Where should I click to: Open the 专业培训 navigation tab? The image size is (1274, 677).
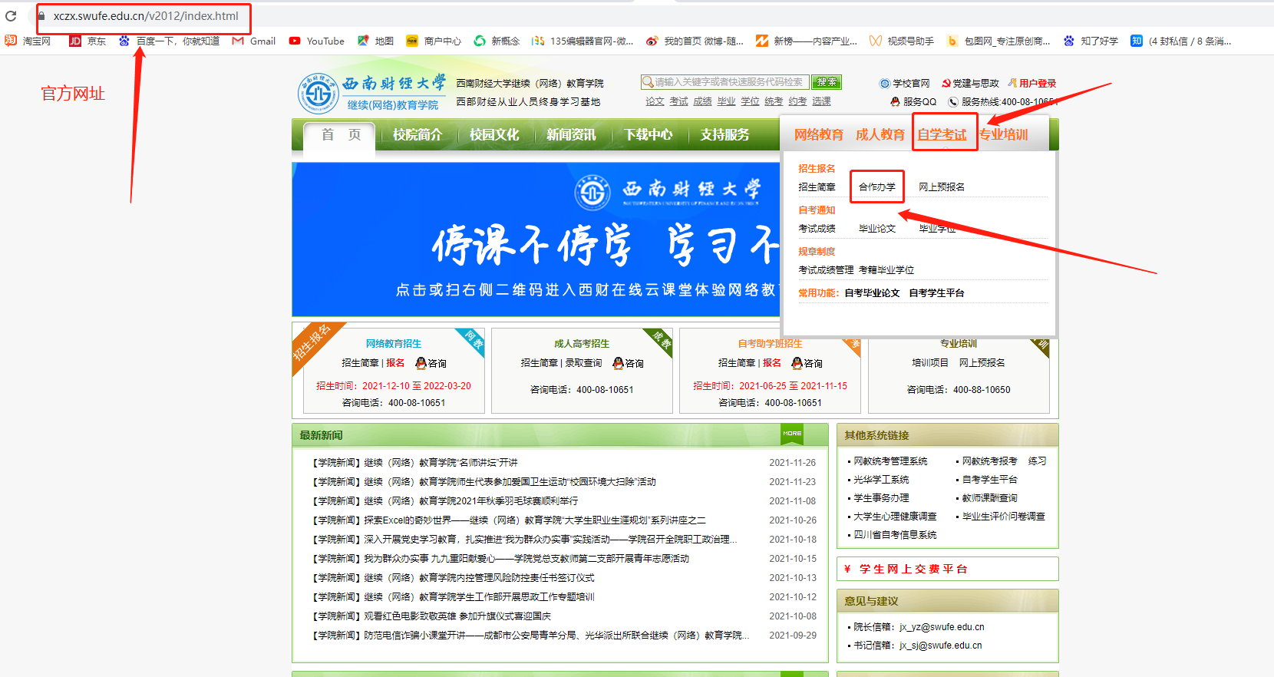coord(1003,134)
